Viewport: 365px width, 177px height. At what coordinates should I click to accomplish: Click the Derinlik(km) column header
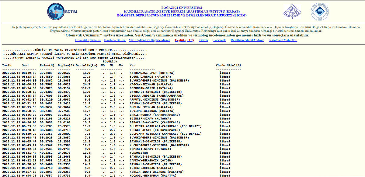(86, 65)
